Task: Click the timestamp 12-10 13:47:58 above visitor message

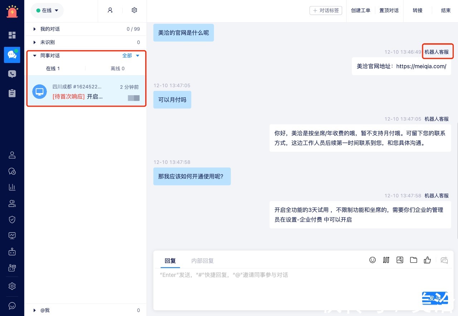Action: [x=172, y=162]
